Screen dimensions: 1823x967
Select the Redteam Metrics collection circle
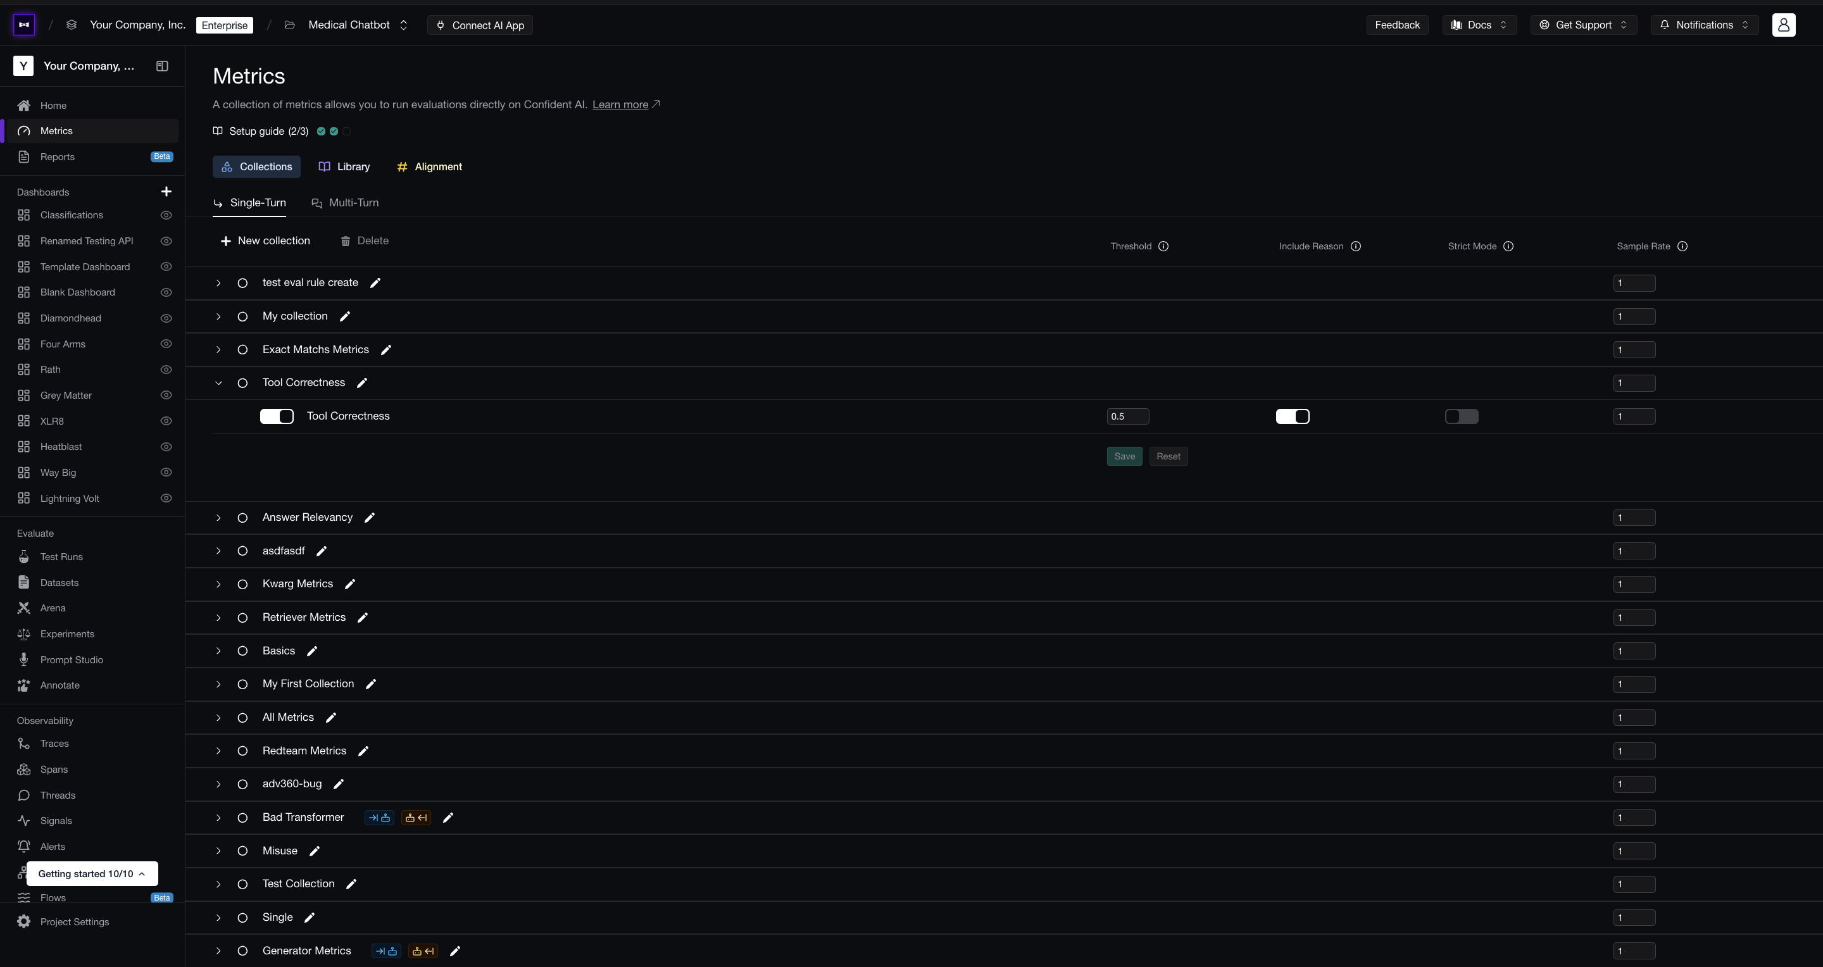[242, 751]
